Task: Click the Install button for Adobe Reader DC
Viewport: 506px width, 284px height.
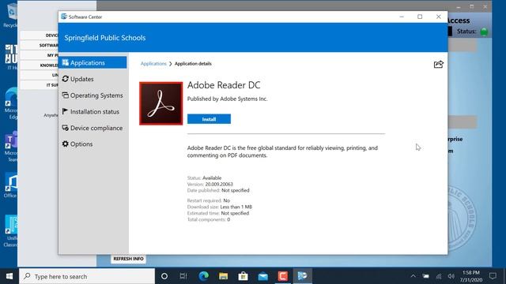Action: click(209, 119)
